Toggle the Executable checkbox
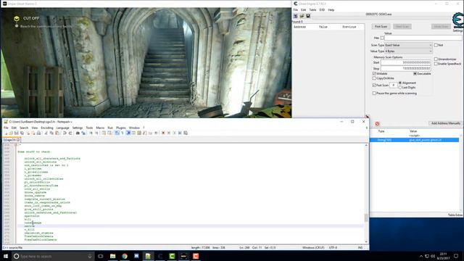This screenshot has height=261, width=464. 415,73
